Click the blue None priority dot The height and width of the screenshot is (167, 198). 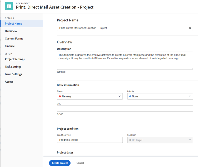pyautogui.click(x=130, y=96)
